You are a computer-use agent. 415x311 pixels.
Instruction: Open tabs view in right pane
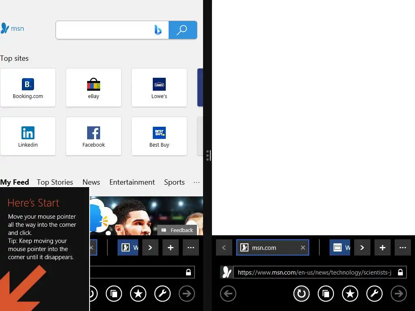(x=326, y=294)
